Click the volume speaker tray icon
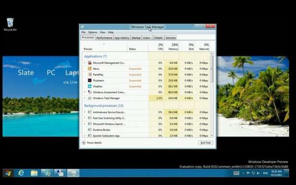Image resolution: width=296 pixels, height=185 pixels. click(258, 173)
